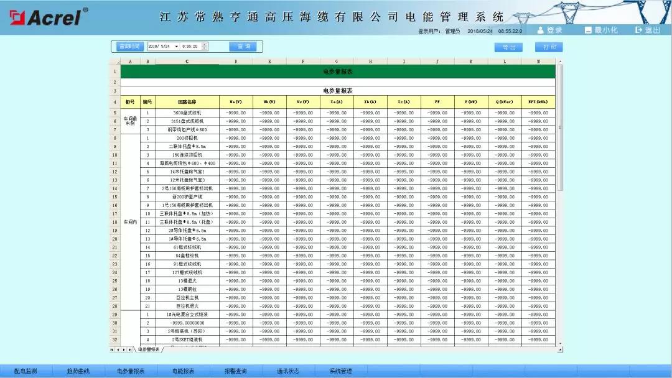Click the 登录 login user icon
Image resolution: width=672 pixels, height=378 pixels.
541,30
